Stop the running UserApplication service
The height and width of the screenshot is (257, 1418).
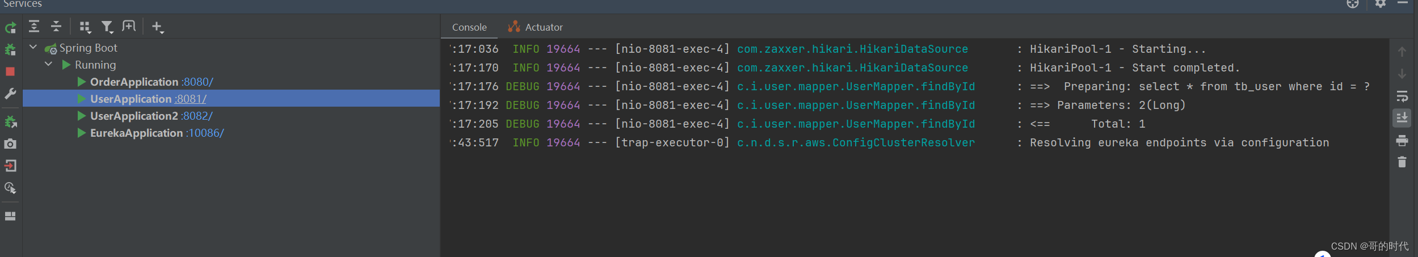(x=10, y=71)
